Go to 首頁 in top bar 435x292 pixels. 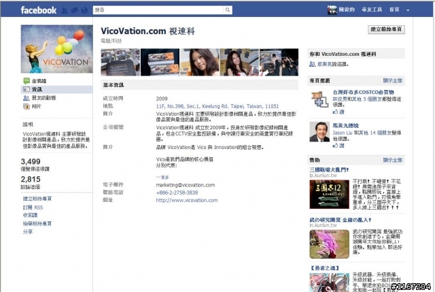[x=394, y=10]
